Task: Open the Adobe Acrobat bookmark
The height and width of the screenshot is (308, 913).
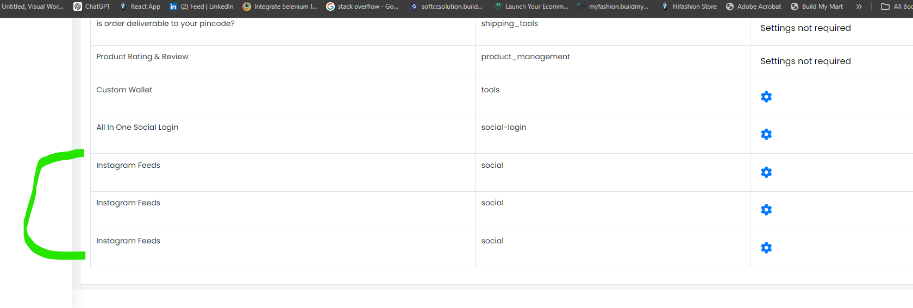Action: (x=753, y=7)
